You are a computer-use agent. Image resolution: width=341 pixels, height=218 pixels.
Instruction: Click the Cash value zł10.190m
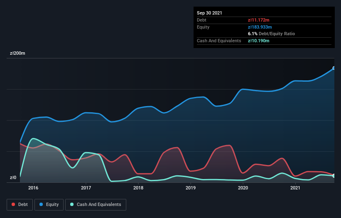click(x=259, y=41)
